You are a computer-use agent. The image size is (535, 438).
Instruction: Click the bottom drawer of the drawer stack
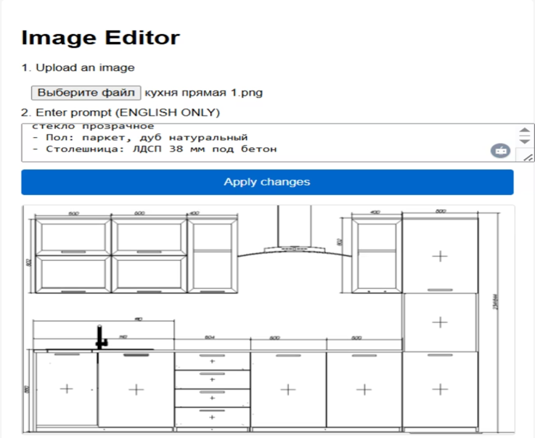click(212, 417)
